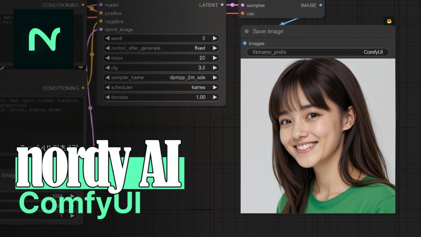Screen dimensions: 421x237
Task: Click the positive input dot on the KSampler
Action: coord(101,13)
